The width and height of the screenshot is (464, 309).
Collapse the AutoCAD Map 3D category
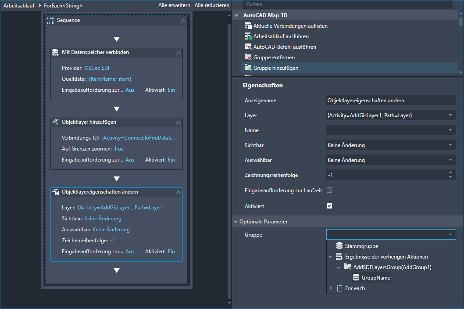pyautogui.click(x=236, y=15)
